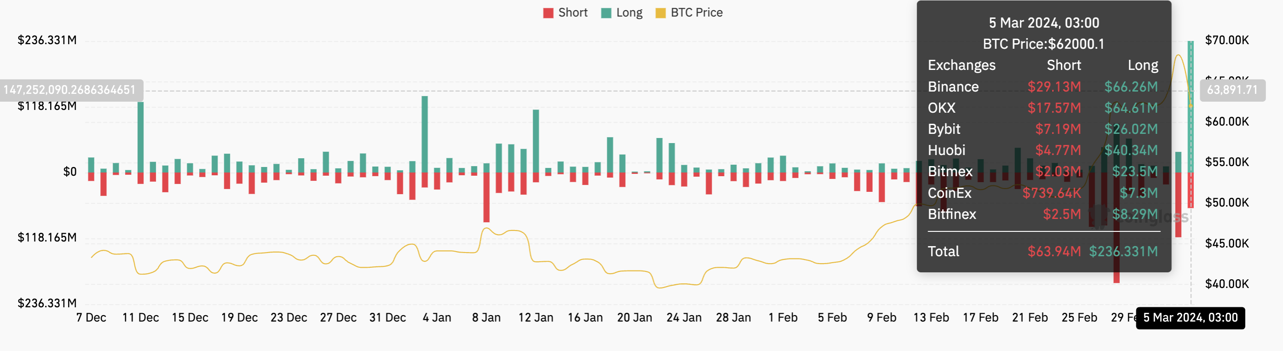Click the Total row in the tooltip

(x=1042, y=252)
